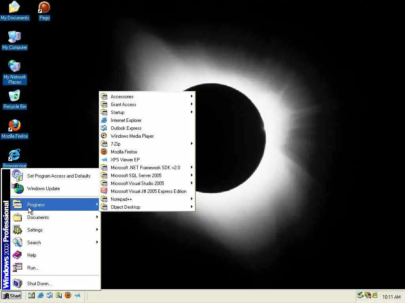This screenshot has height=303, width=405.
Task: Click the XPS Viewer Quick Launch icon
Action: coord(77,295)
